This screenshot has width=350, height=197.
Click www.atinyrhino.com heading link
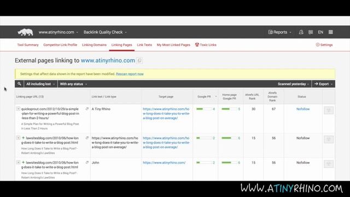point(108,60)
